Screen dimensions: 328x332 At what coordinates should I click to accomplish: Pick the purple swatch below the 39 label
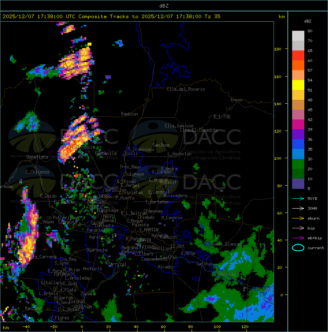[x=298, y=134]
